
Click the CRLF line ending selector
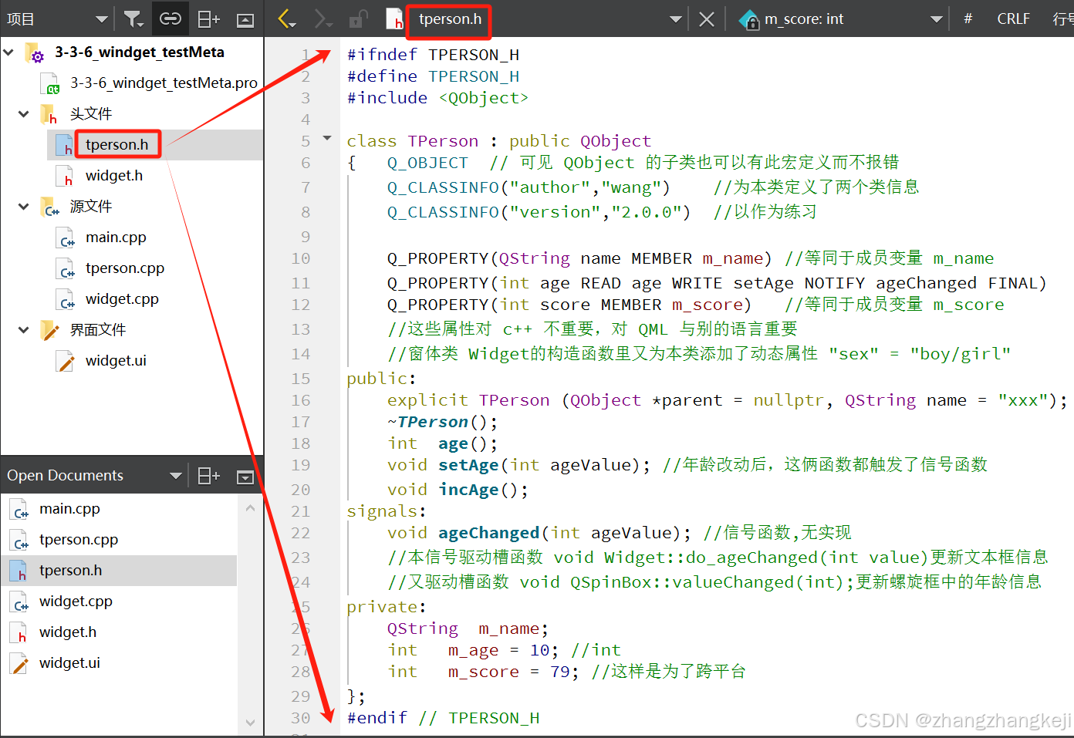[x=1013, y=19]
